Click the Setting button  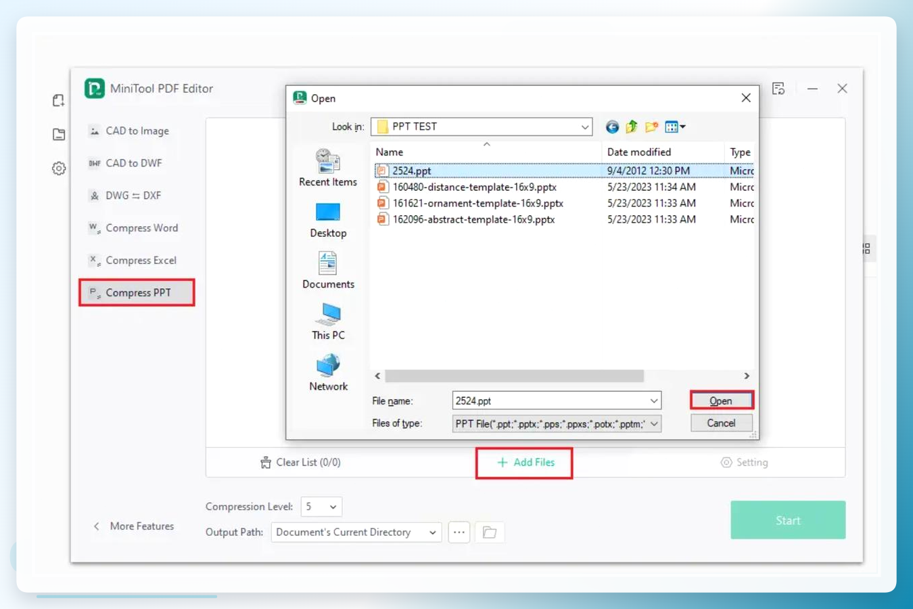744,463
